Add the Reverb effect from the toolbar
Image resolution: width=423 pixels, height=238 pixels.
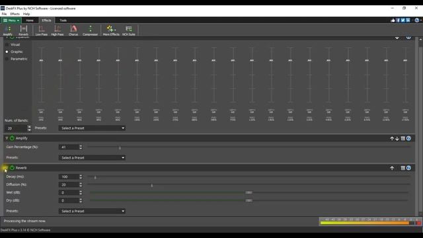coord(24,30)
